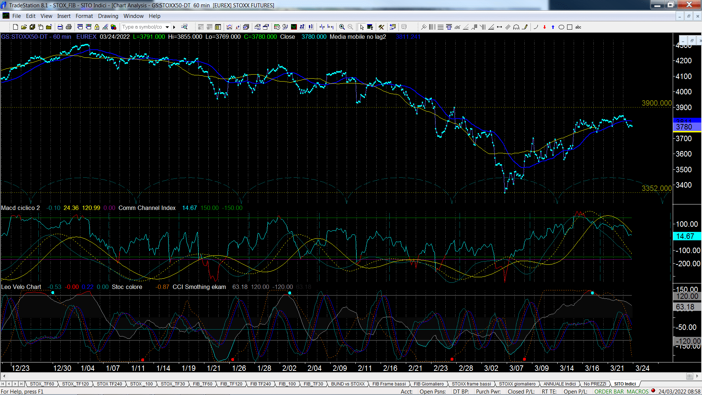This screenshot has width=702, height=395.
Task: Click the padlock icon in toolbar
Action: (x=97, y=27)
